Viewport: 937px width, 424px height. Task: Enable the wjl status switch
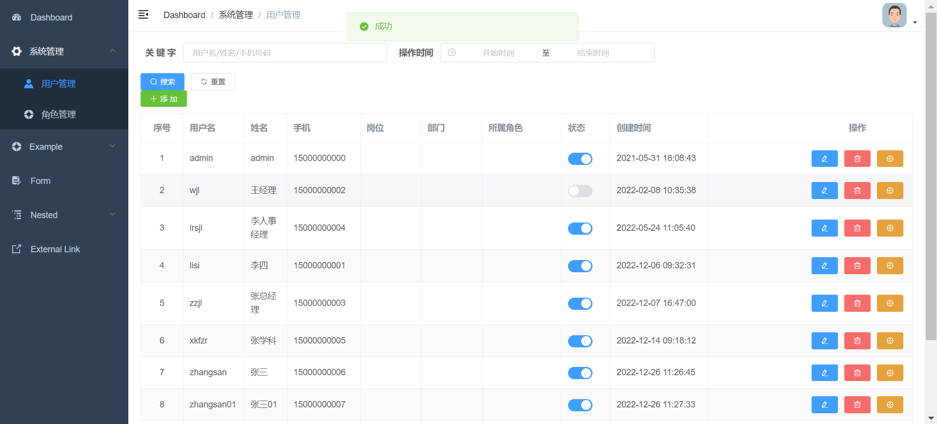click(x=580, y=191)
